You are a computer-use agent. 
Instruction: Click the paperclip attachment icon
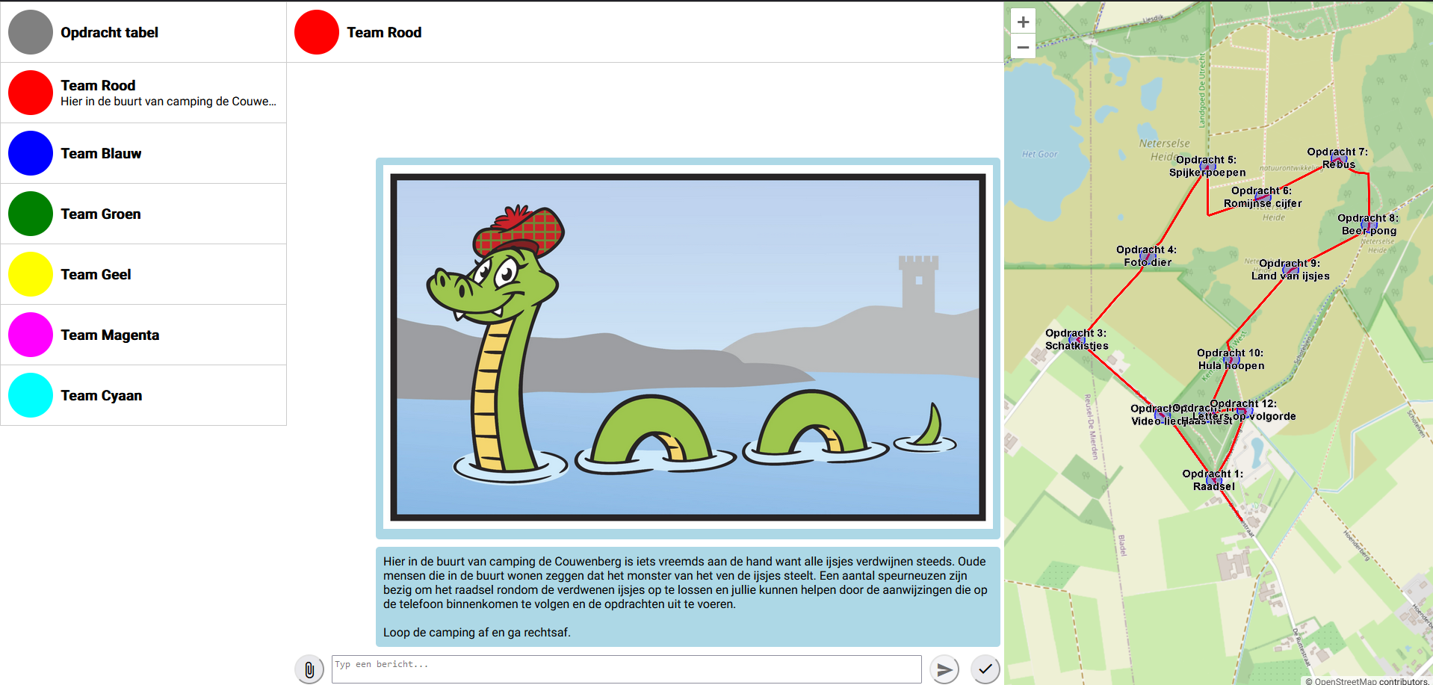[309, 669]
